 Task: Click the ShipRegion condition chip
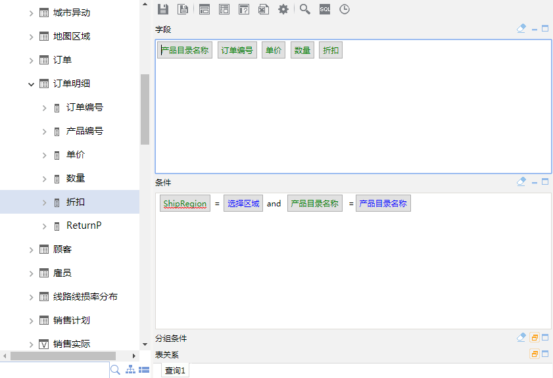tap(185, 203)
